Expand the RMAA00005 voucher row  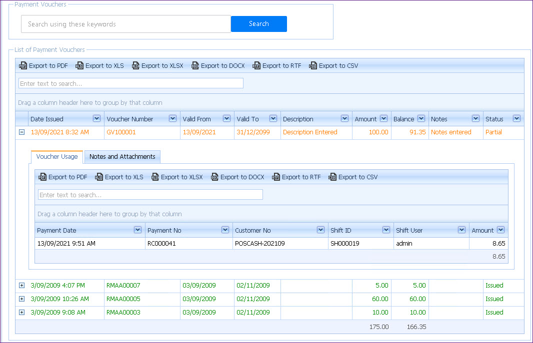pyautogui.click(x=21, y=299)
